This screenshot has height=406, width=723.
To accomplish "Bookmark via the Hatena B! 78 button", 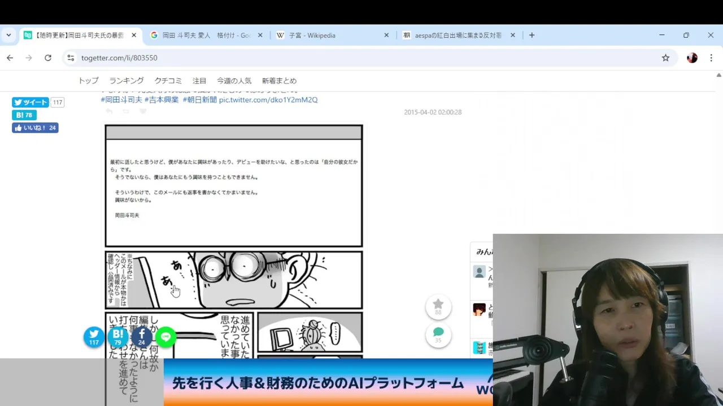I will (x=24, y=115).
